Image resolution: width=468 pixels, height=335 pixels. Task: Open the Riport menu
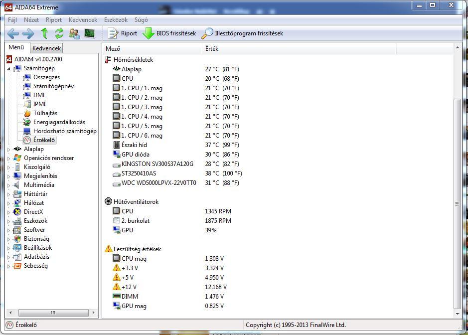tap(54, 20)
